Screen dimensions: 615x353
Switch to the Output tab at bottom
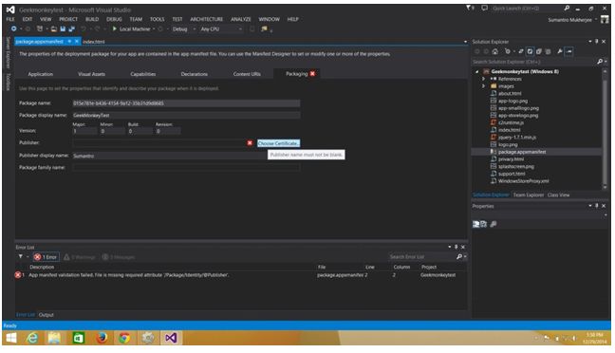(x=46, y=314)
